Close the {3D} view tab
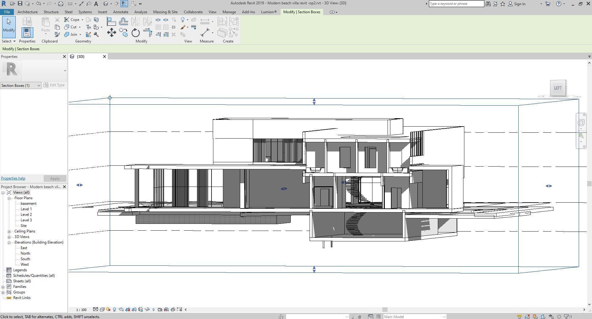 coord(105,56)
